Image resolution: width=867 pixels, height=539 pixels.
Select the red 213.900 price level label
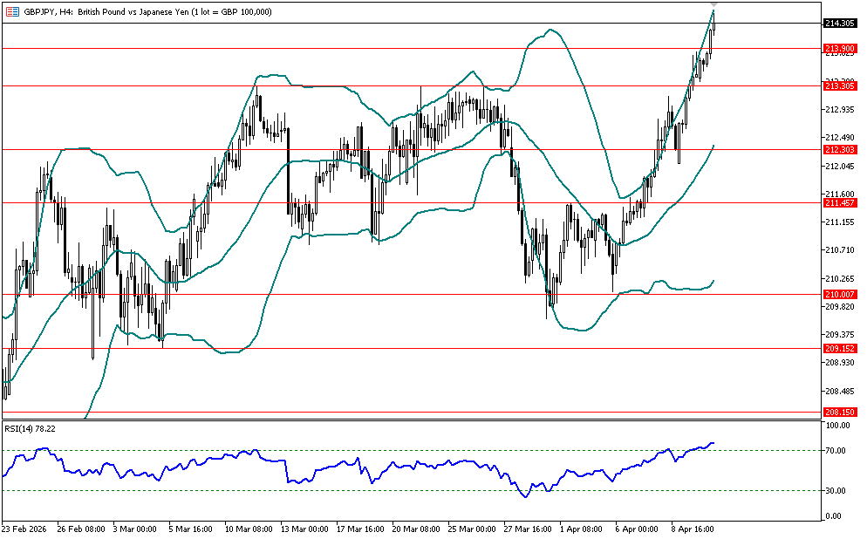tap(838, 48)
